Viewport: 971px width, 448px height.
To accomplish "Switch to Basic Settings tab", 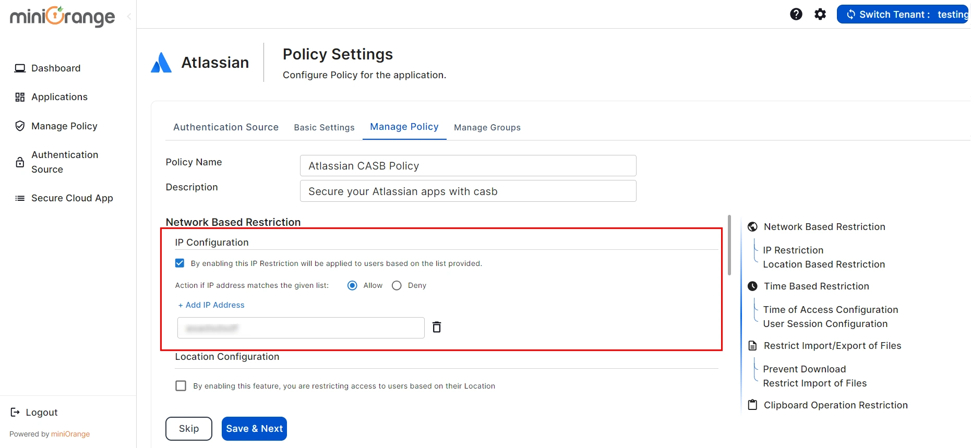I will click(x=324, y=127).
